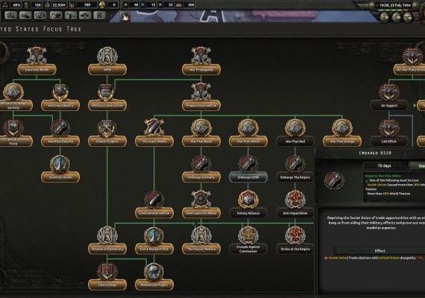Click the Destroyers For Bases focus
Screen dimensions: 425x298
click(x=201, y=213)
